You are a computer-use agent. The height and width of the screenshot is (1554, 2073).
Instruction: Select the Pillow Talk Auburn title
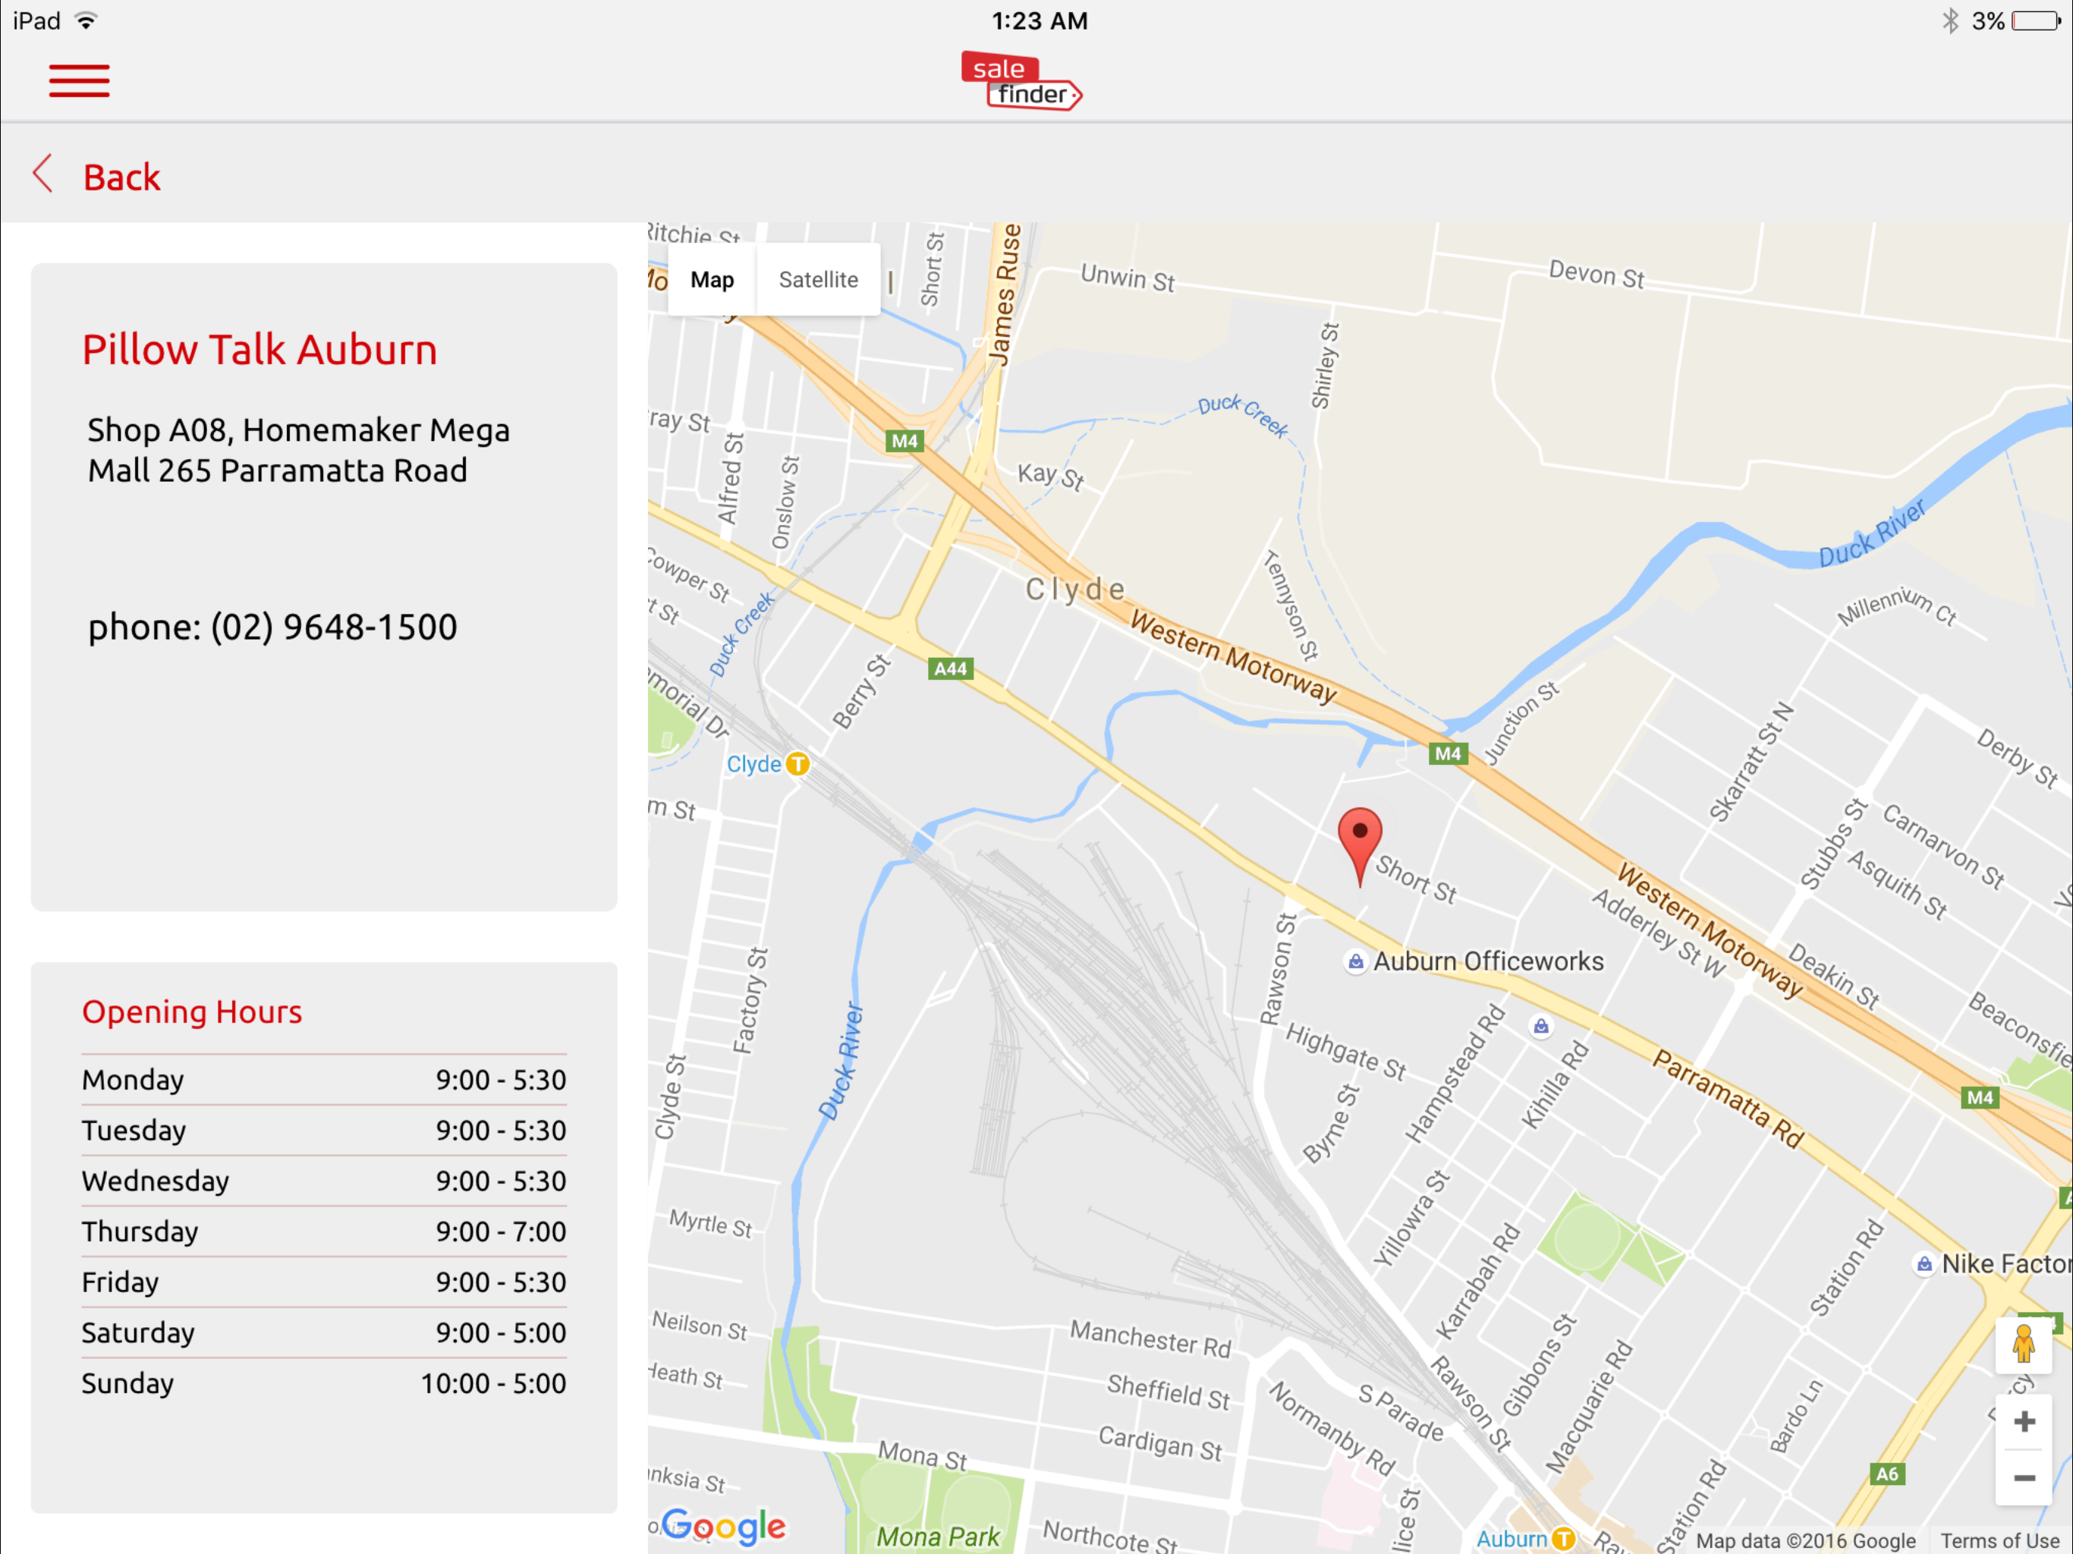pos(260,350)
